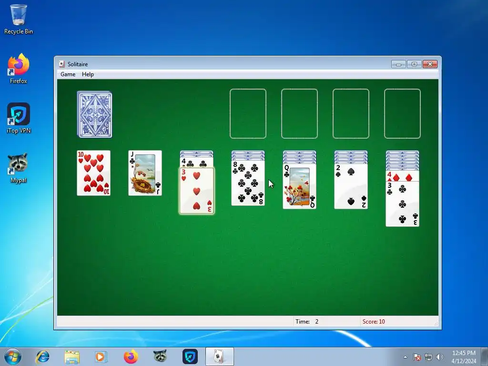The width and height of the screenshot is (488, 366).
Task: Click the face-down stock deck
Action: (x=95, y=114)
